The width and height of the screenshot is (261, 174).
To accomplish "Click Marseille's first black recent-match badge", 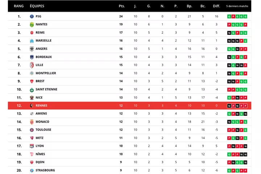I will (x=229, y=41).
